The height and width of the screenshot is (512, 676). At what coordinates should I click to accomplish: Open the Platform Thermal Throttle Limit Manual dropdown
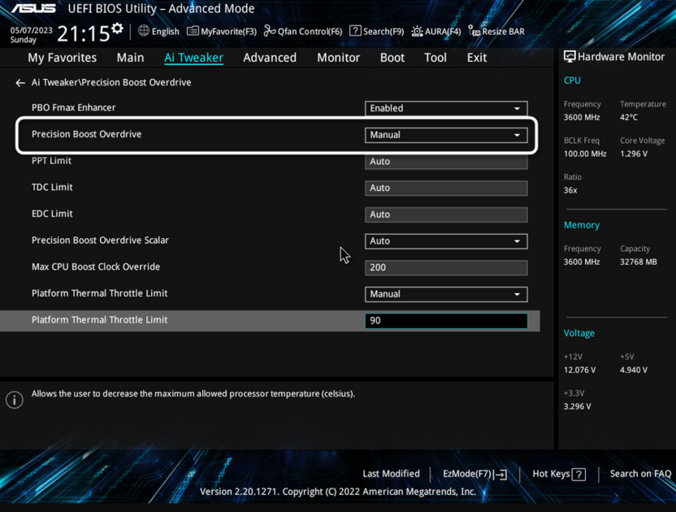[x=446, y=294]
